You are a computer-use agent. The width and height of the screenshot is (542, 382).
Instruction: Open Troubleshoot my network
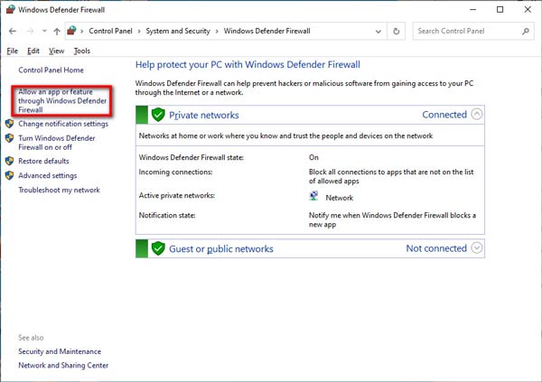[x=59, y=190]
